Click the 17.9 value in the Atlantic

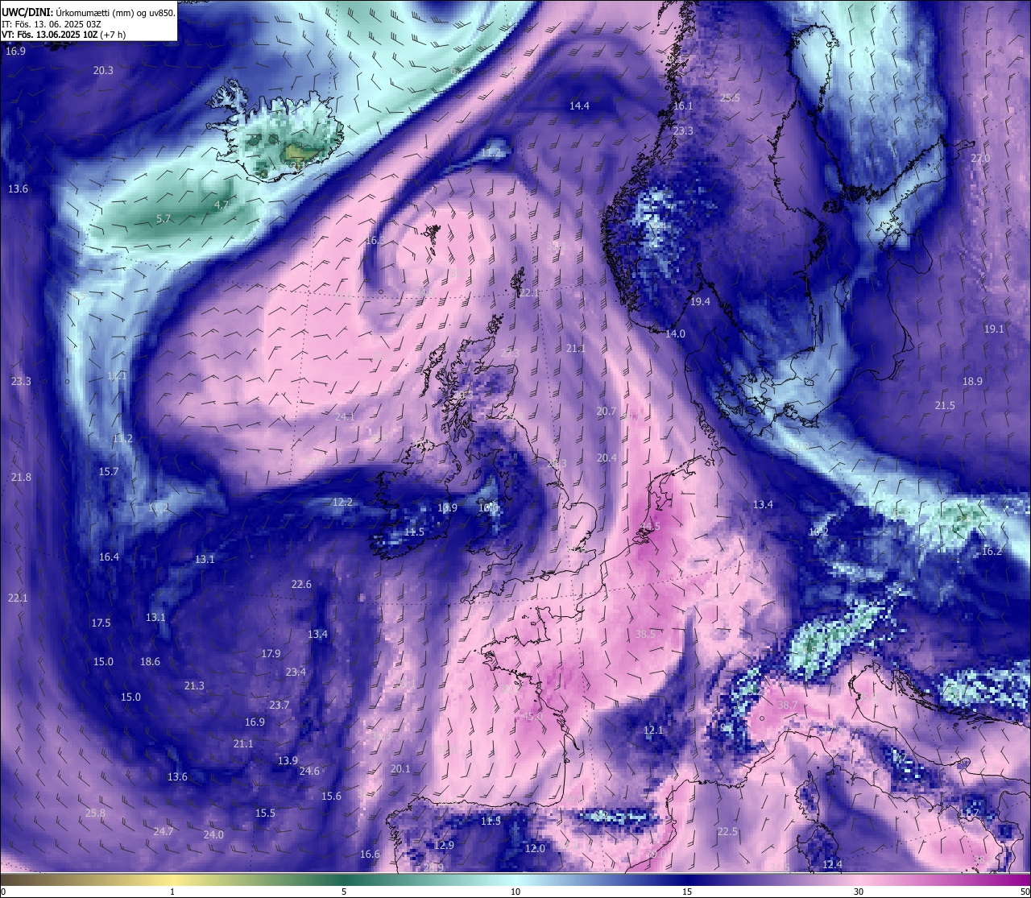point(271,653)
